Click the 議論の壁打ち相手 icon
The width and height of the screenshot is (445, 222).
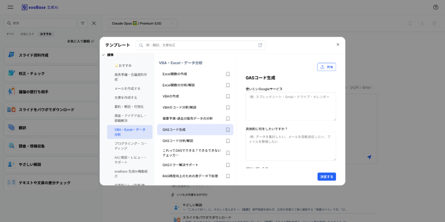tap(11, 91)
